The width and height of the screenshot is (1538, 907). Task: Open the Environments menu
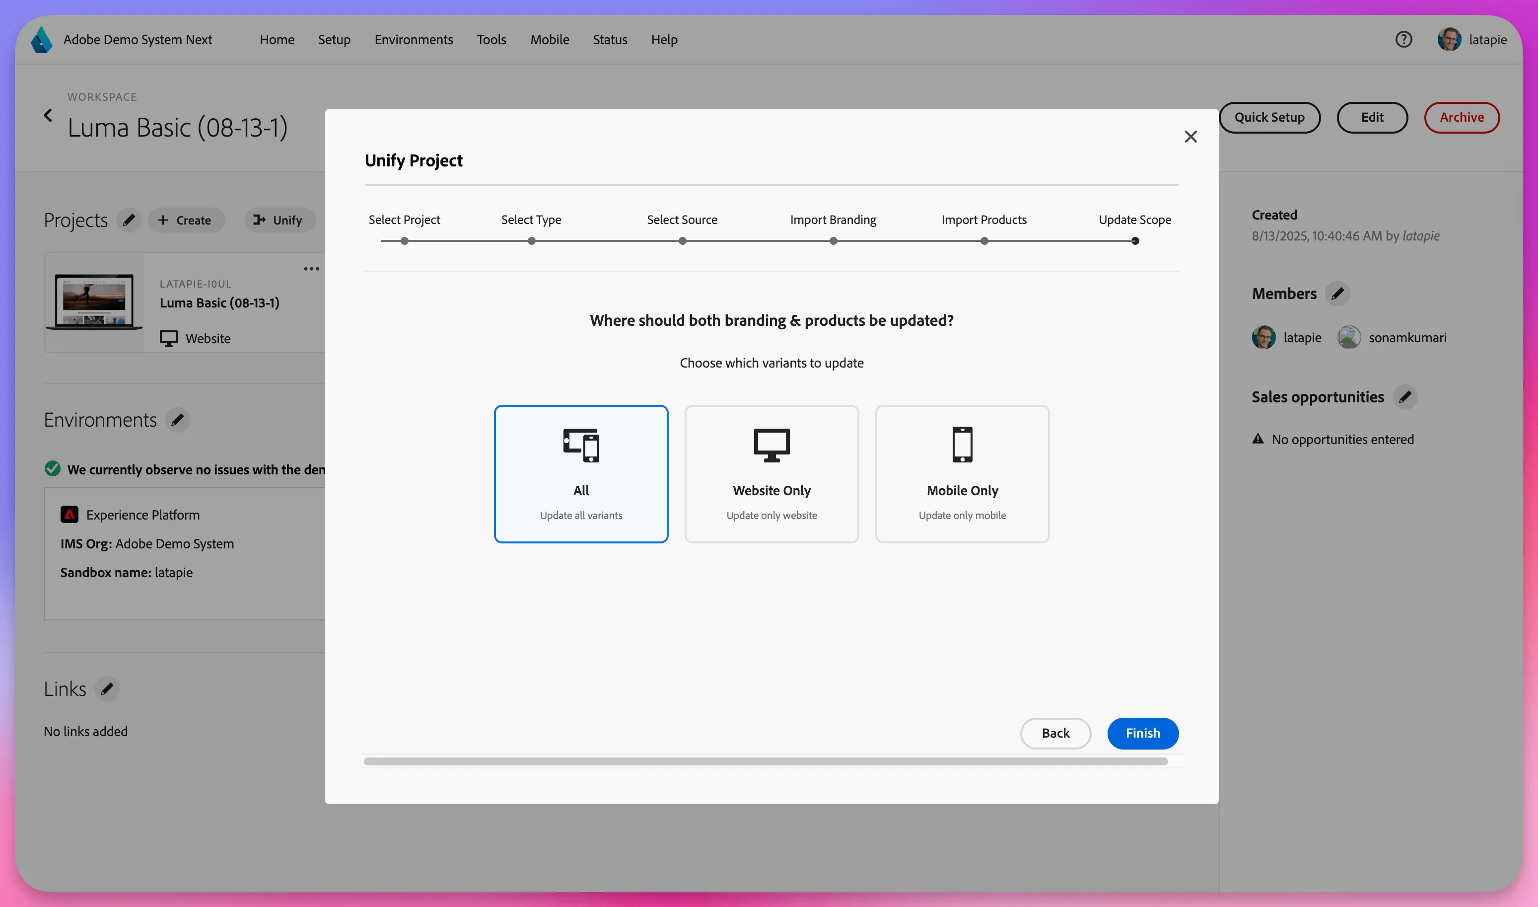coord(414,40)
